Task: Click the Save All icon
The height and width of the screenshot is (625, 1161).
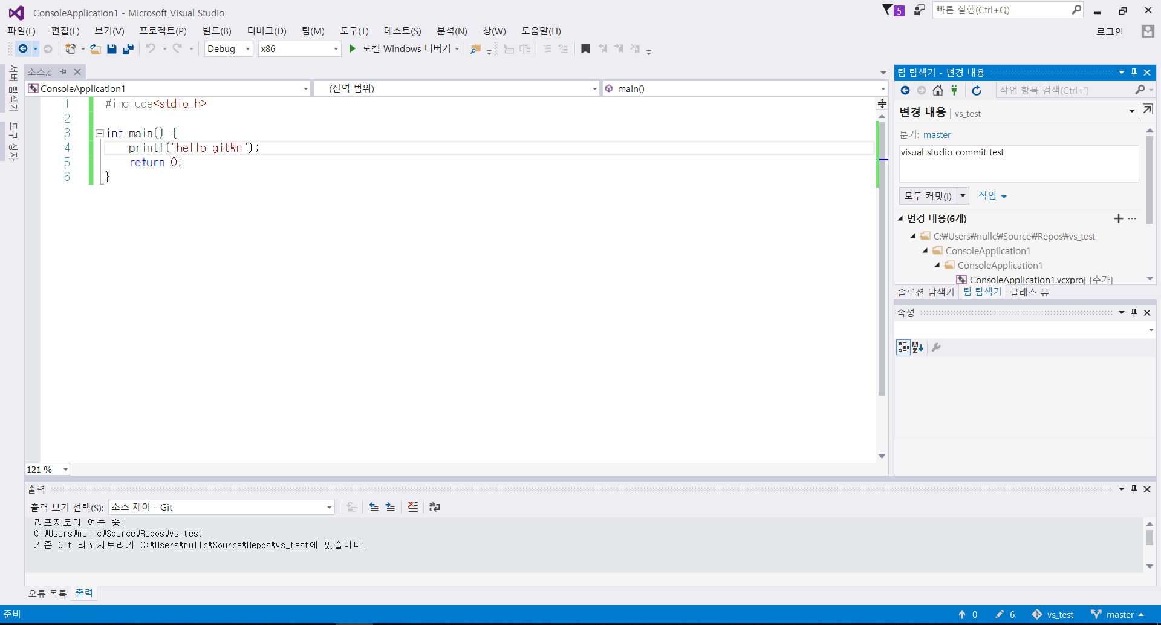Action: [x=128, y=49]
